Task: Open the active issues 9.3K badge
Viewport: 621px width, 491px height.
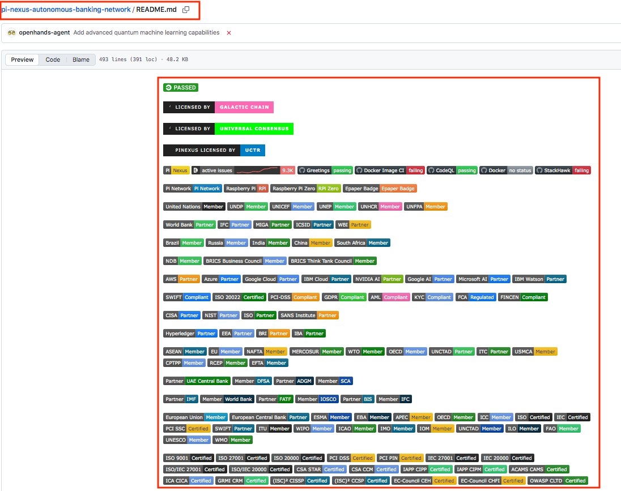Action: (243, 170)
